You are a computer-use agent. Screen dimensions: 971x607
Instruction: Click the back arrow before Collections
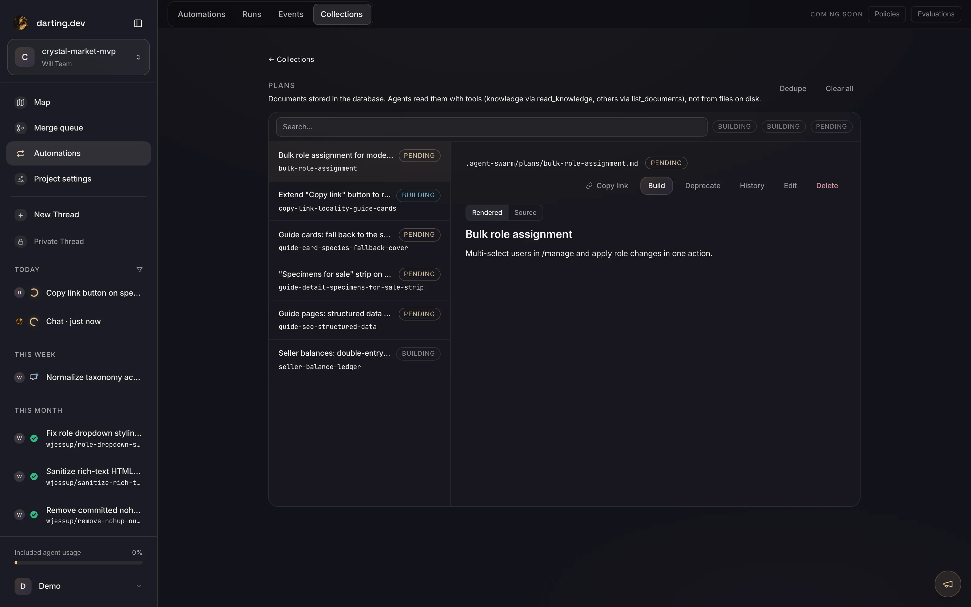pos(271,59)
